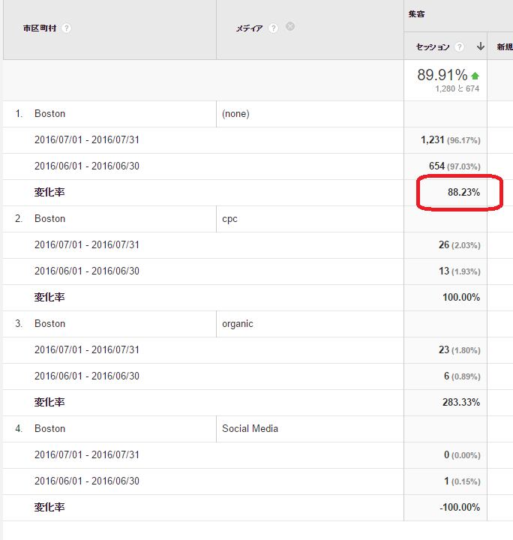Remove the メディア secondary dimension
The height and width of the screenshot is (540, 513).
point(290,27)
